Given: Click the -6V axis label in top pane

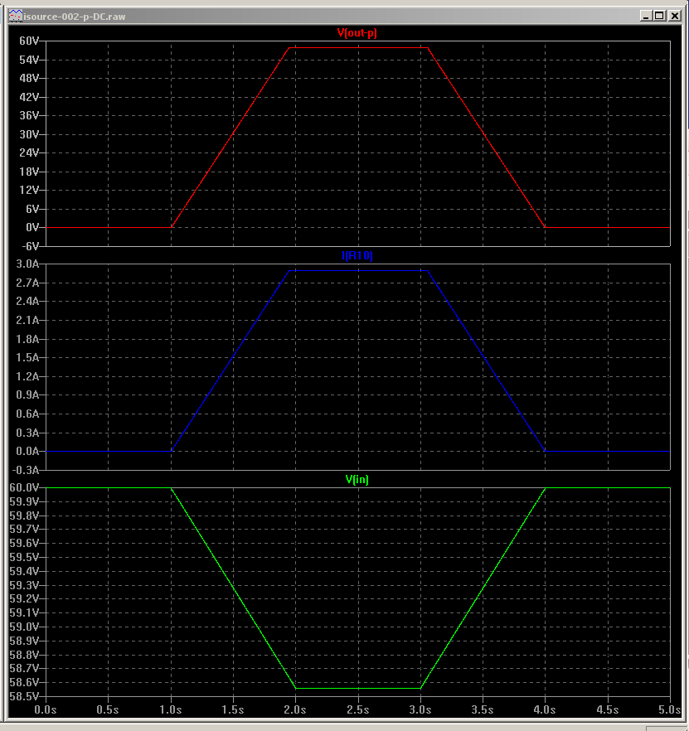Looking at the screenshot, I should (x=29, y=245).
